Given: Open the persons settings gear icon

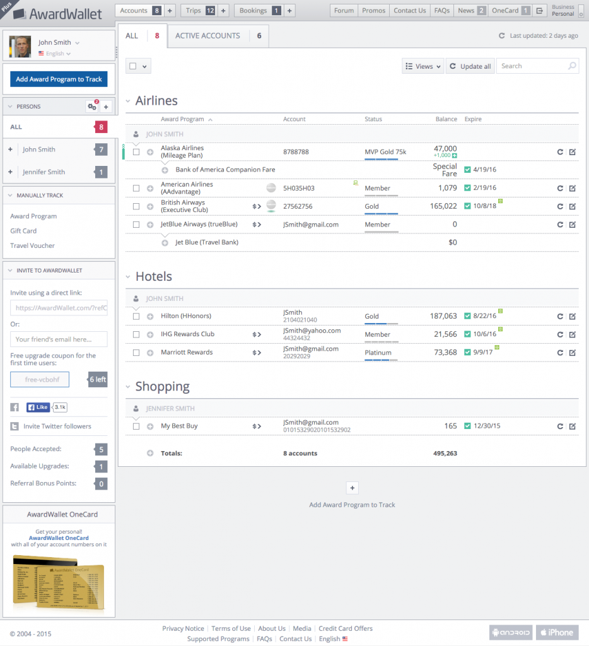Looking at the screenshot, I should tap(92, 107).
